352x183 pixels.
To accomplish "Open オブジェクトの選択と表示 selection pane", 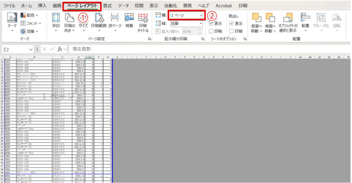I will click(x=288, y=22).
